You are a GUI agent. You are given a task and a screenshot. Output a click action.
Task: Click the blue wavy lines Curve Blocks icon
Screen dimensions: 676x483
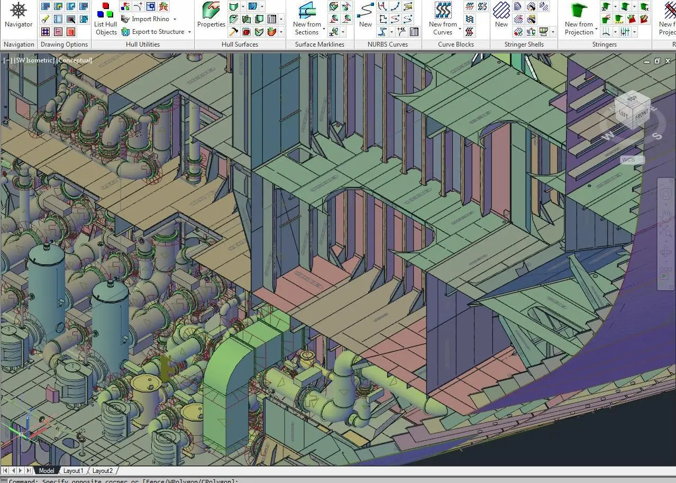click(470, 19)
